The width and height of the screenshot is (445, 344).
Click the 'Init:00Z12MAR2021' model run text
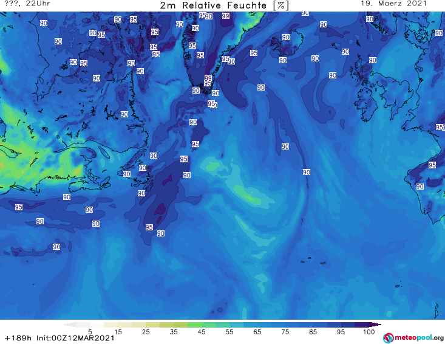click(x=75, y=338)
